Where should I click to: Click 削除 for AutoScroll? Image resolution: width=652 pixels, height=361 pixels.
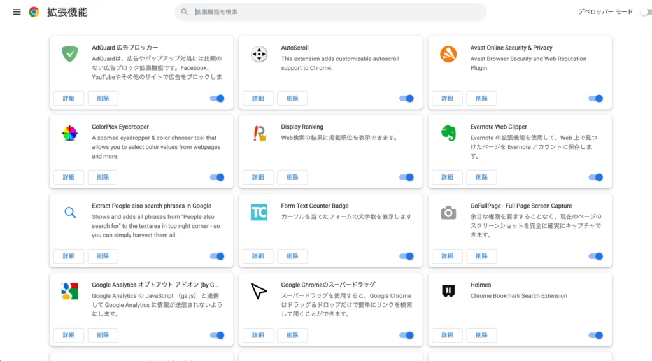point(292,98)
